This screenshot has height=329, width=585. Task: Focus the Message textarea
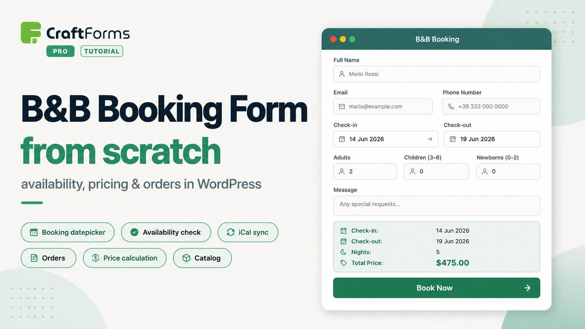pos(437,206)
